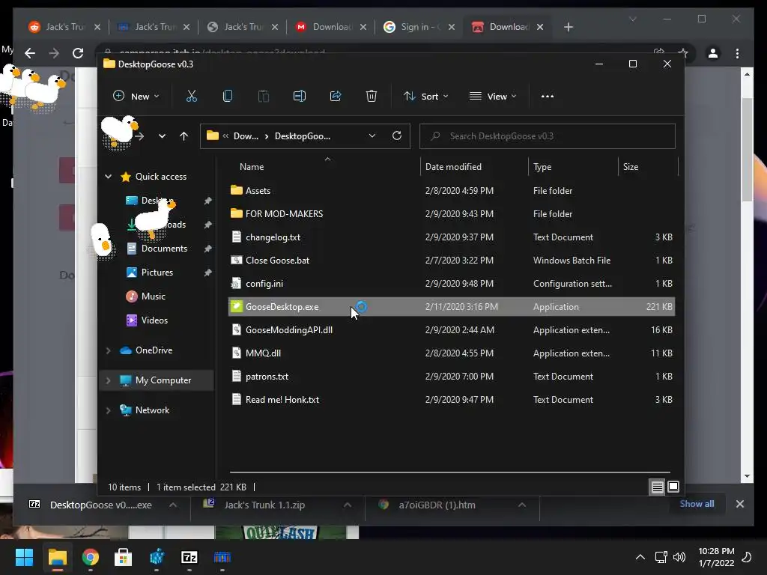
Task: Open Google Chrome from the taskbar
Action: coord(91,557)
